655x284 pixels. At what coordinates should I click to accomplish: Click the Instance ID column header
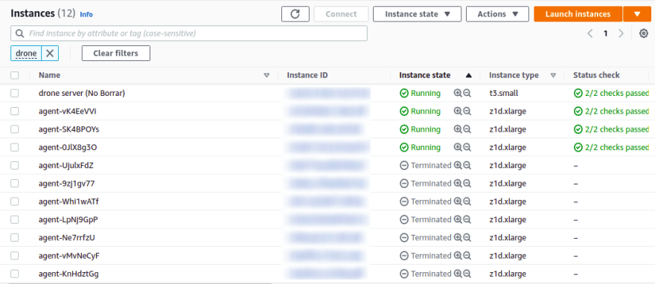[307, 76]
